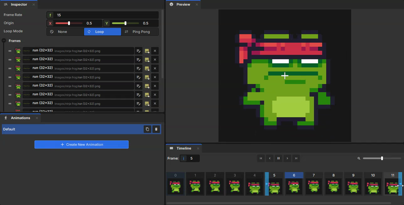Remove the first frame with its X icon
The width and height of the screenshot is (404, 205).
point(155,51)
